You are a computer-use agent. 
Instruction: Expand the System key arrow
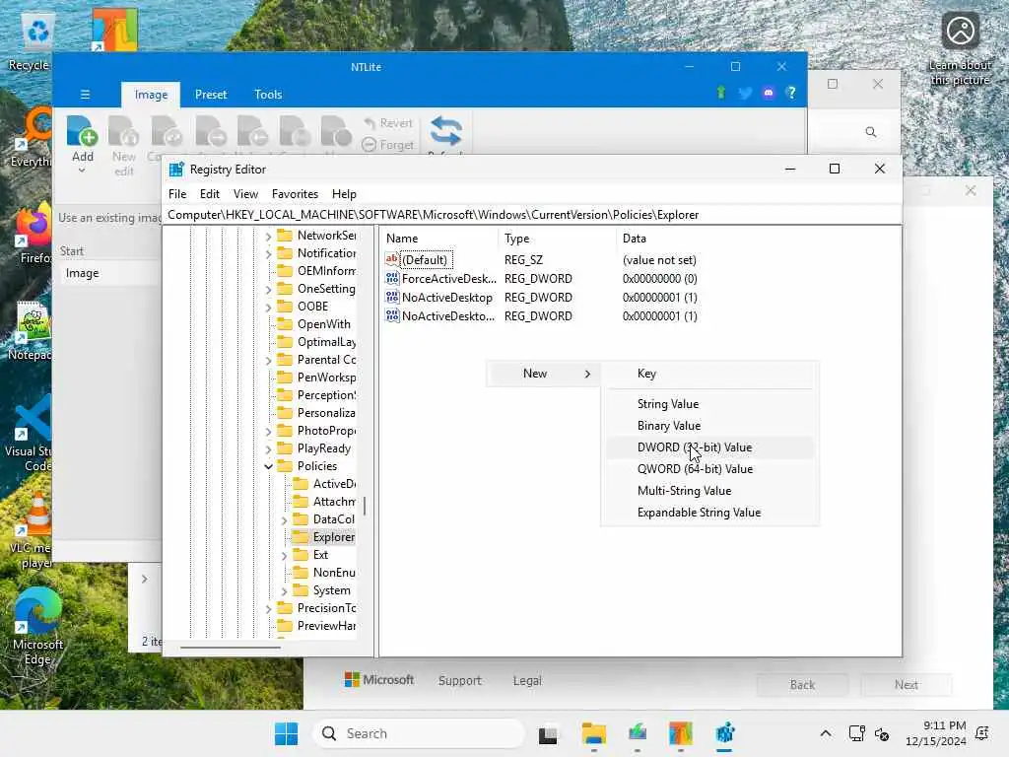pos(285,590)
